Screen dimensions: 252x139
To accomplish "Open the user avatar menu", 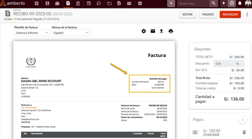I will point(248,3).
